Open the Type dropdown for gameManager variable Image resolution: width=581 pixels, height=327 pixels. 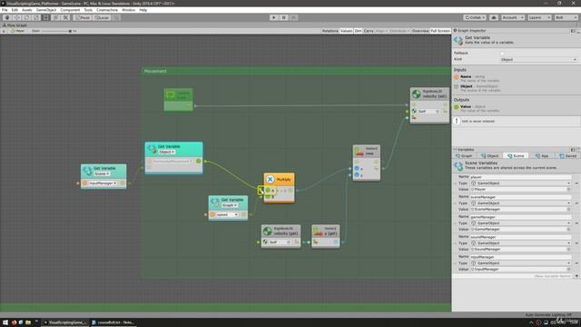520,223
